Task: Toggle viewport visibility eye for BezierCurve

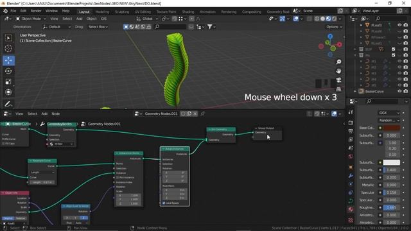Action: click(399, 91)
